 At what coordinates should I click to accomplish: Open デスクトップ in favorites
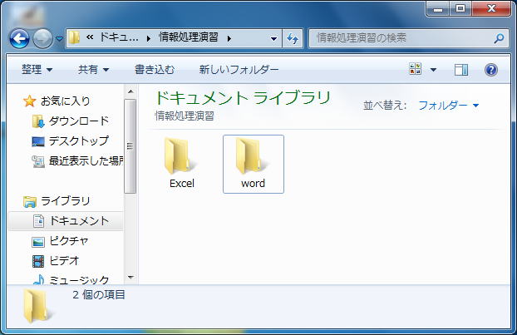[78, 141]
